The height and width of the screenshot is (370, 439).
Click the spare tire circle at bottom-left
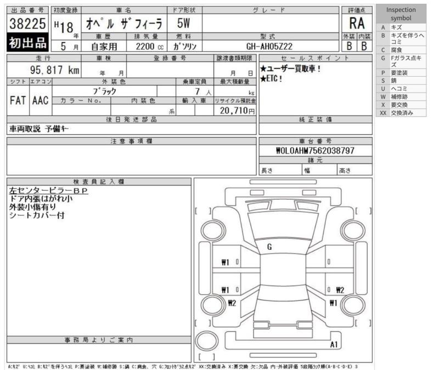205,340
